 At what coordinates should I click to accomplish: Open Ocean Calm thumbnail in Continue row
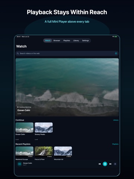[25, 128]
